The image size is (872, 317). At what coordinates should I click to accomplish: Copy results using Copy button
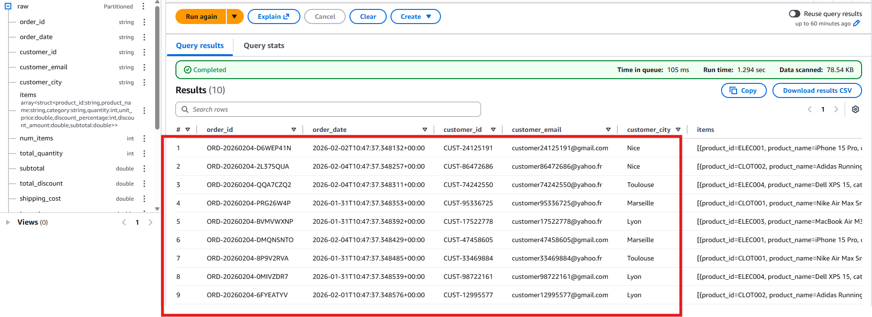(743, 90)
